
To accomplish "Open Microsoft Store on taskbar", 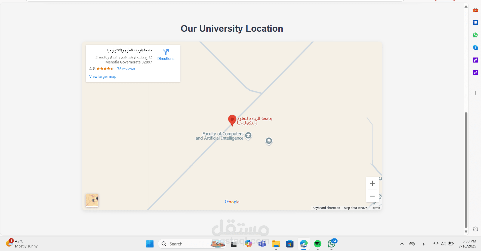I will click(290, 244).
